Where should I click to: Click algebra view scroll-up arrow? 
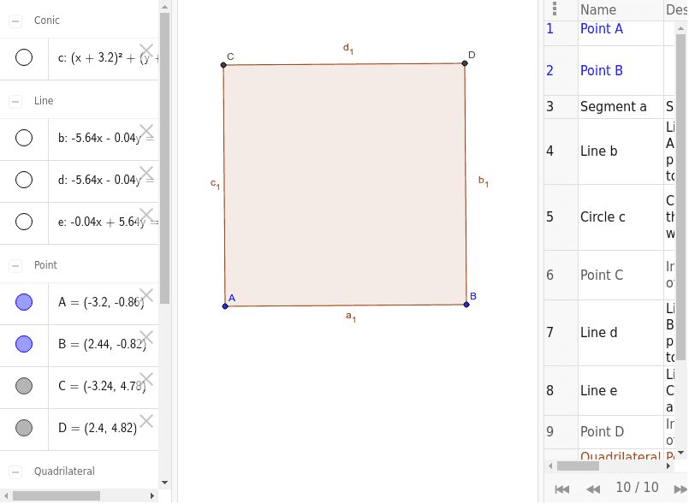[x=165, y=7]
